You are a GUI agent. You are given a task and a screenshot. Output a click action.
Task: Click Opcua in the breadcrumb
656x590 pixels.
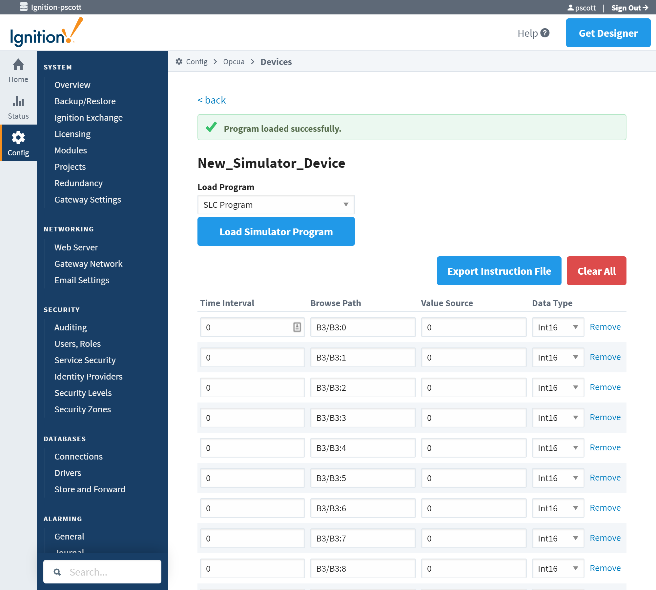[x=234, y=62]
